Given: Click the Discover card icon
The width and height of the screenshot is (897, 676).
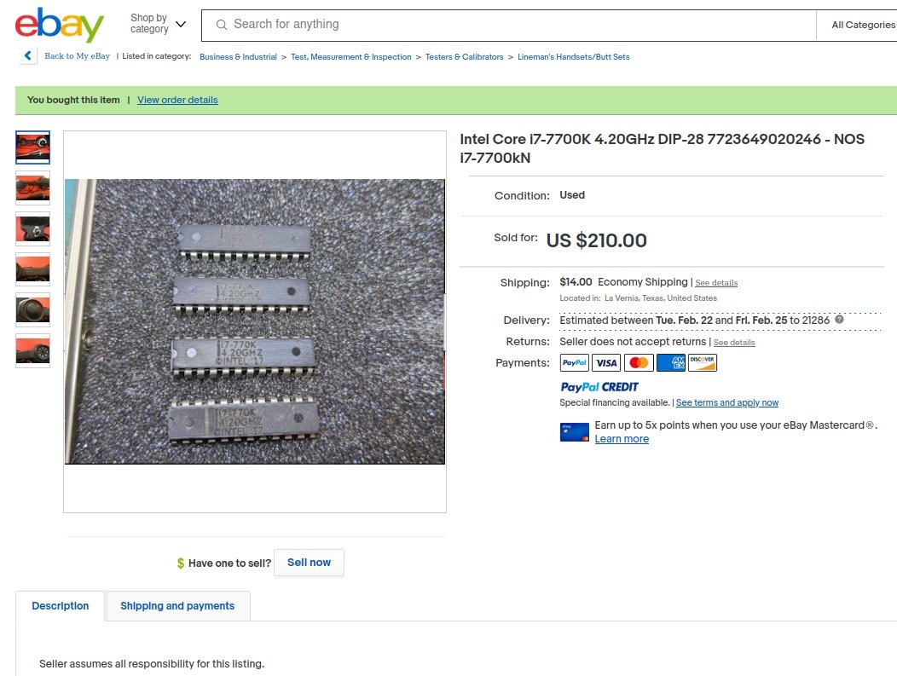Looking at the screenshot, I should coord(703,363).
